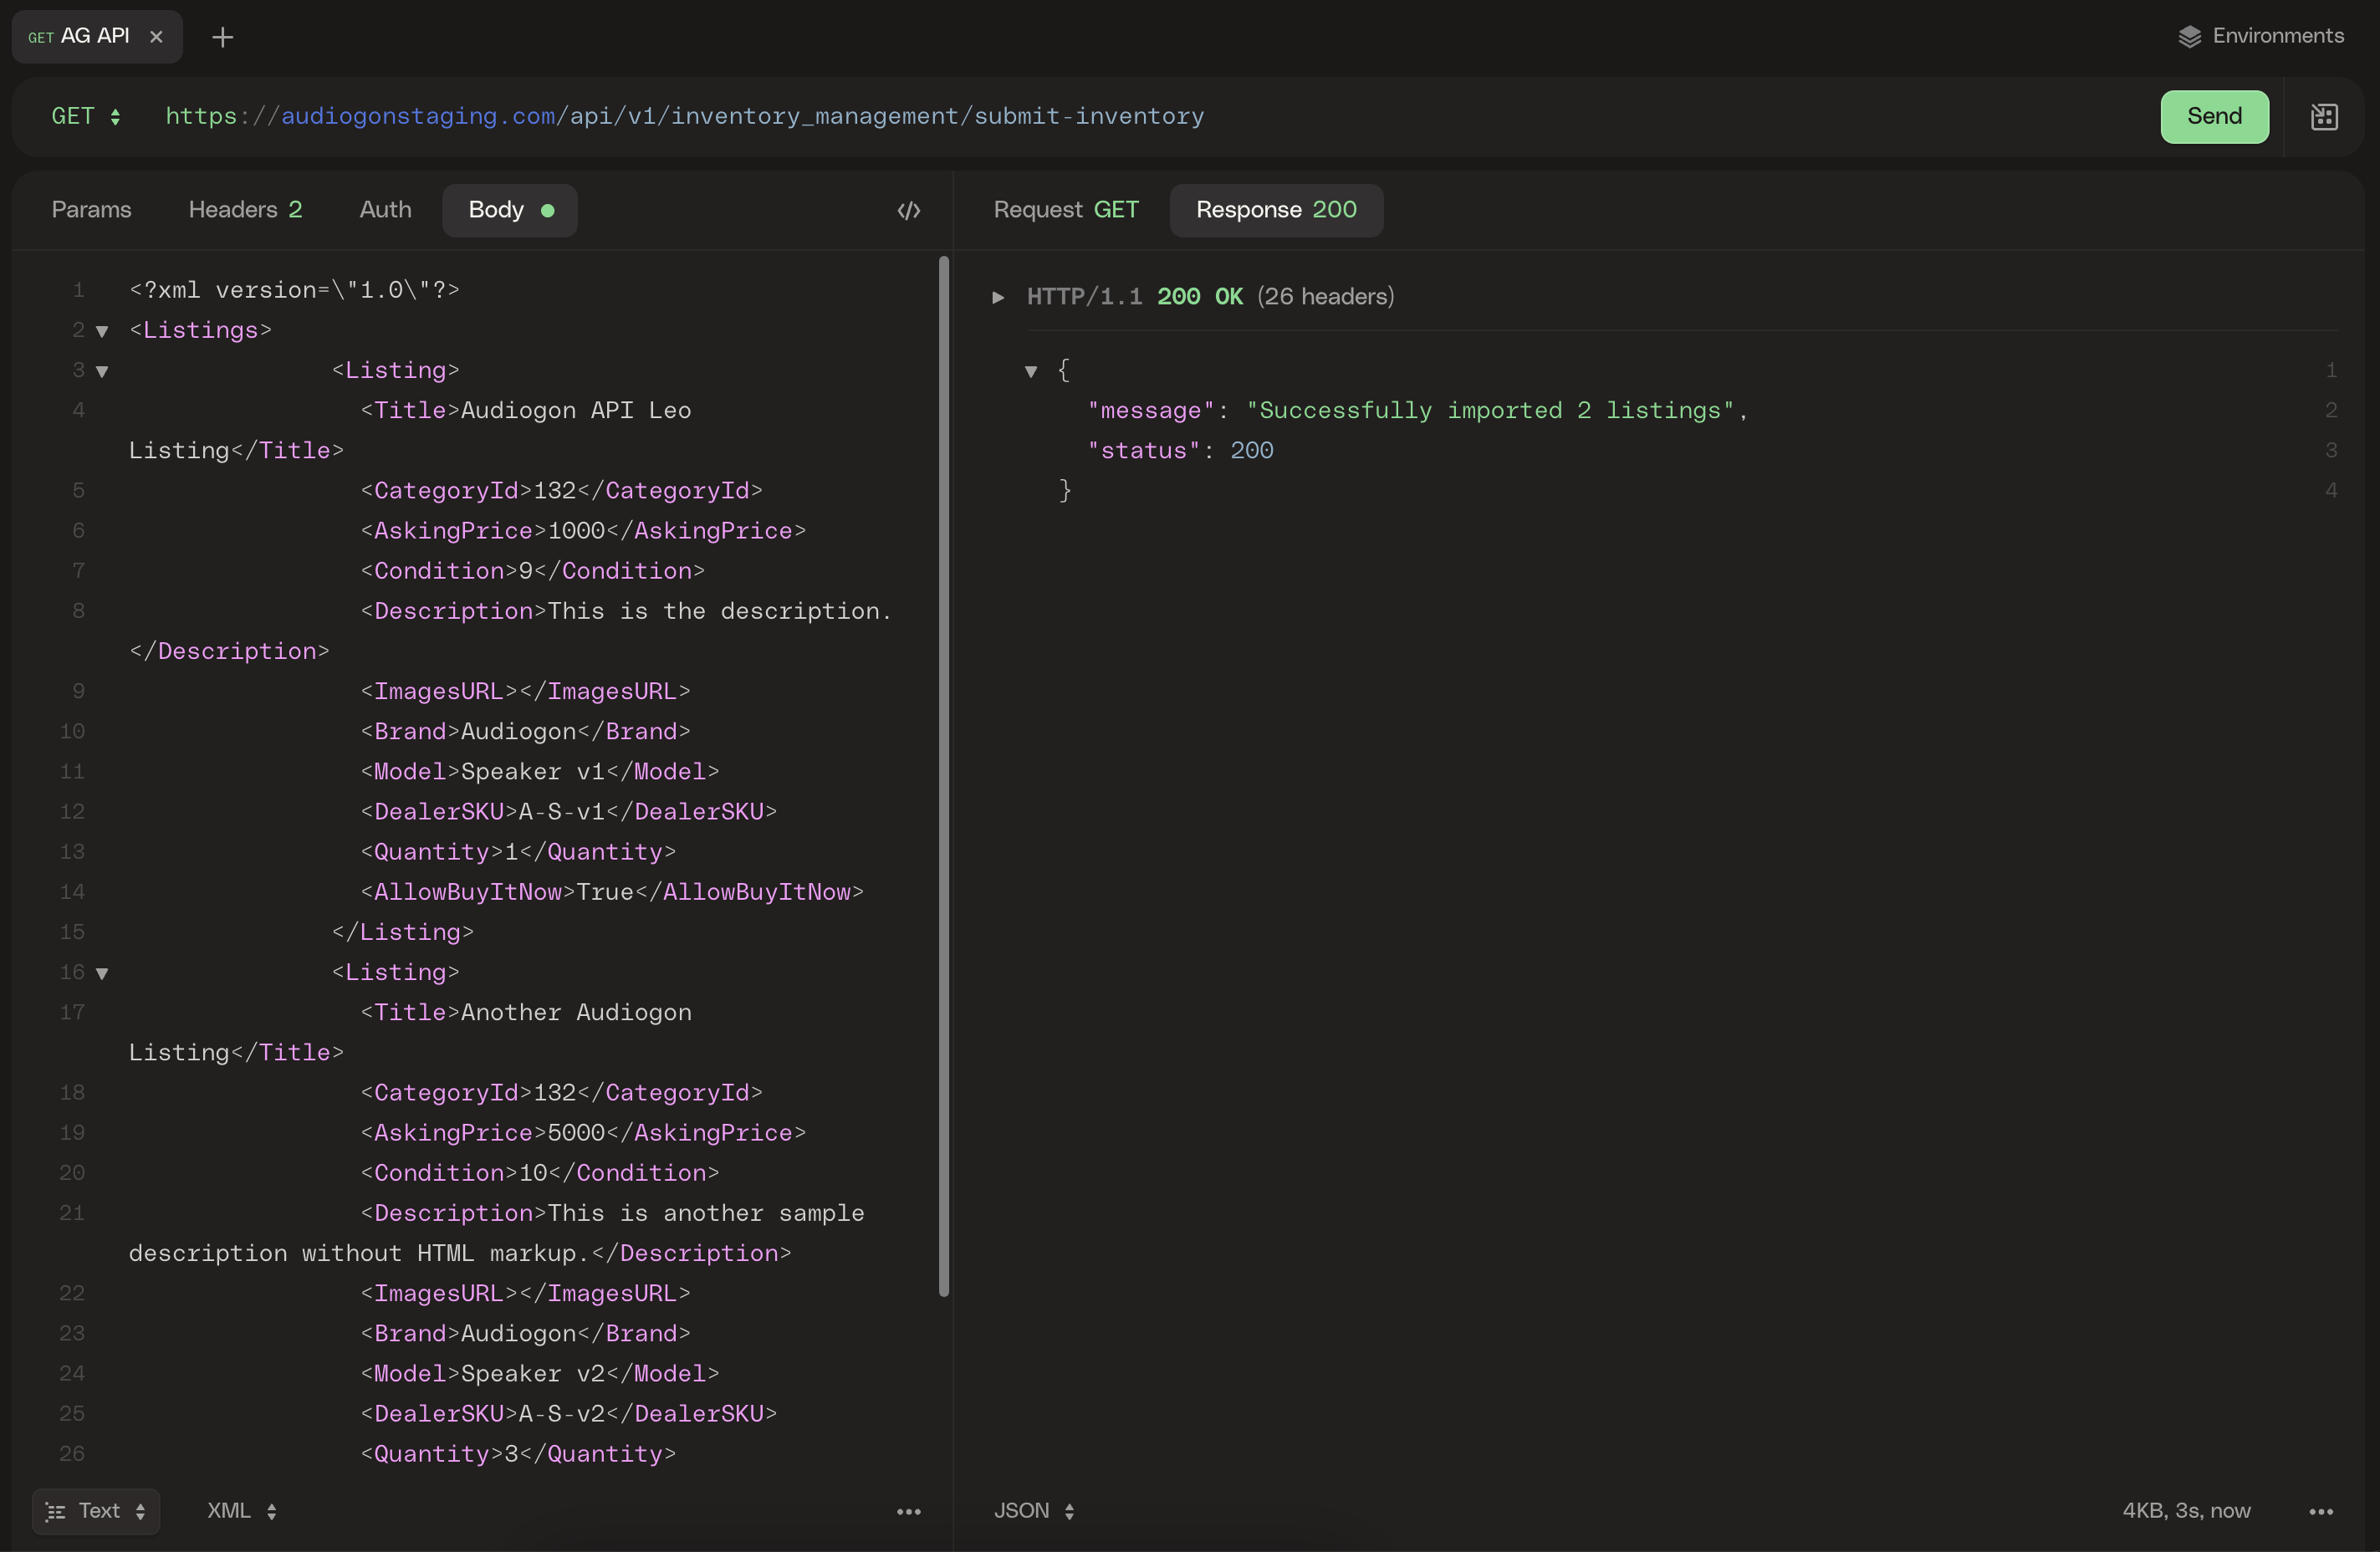Click the "Successfully imported 2 listings" message value
This screenshot has width=2380, height=1552.
click(1489, 410)
